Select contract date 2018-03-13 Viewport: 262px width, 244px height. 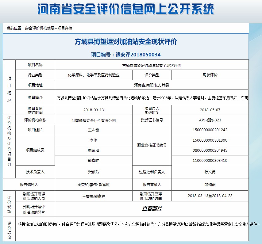[94, 110]
